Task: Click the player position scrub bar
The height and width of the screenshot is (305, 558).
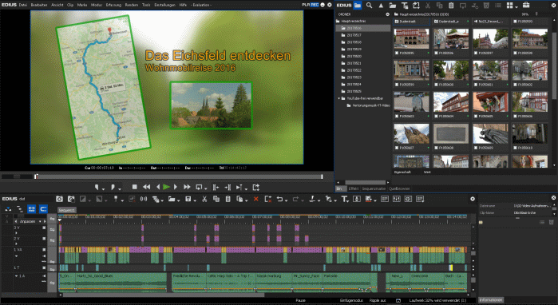Action: tap(179, 176)
